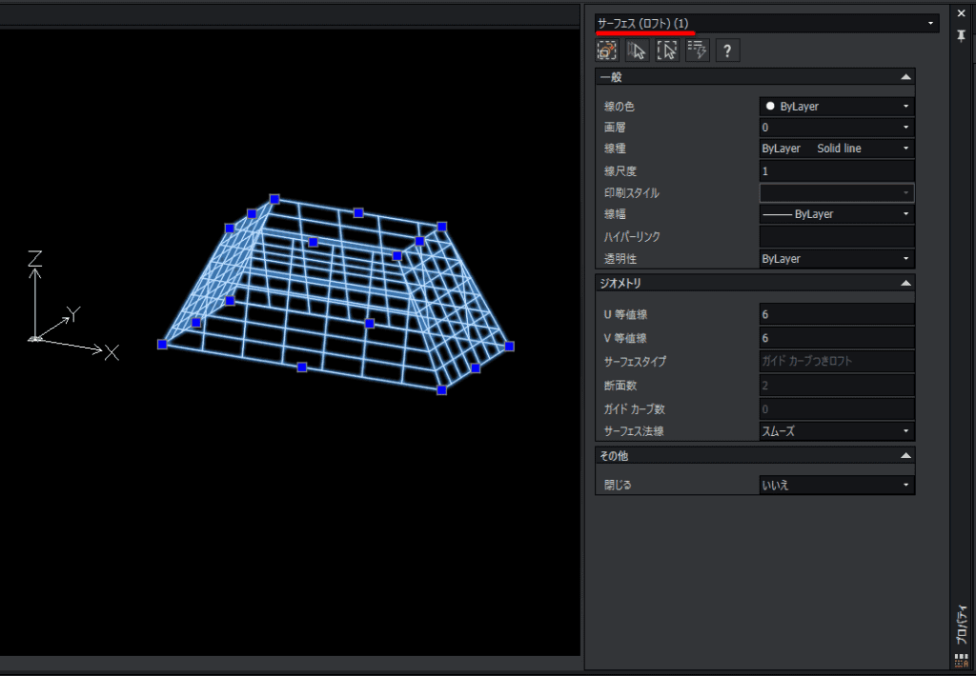Open the 線の色 ByLayer dropdown
976x676 pixels.
[x=837, y=107]
